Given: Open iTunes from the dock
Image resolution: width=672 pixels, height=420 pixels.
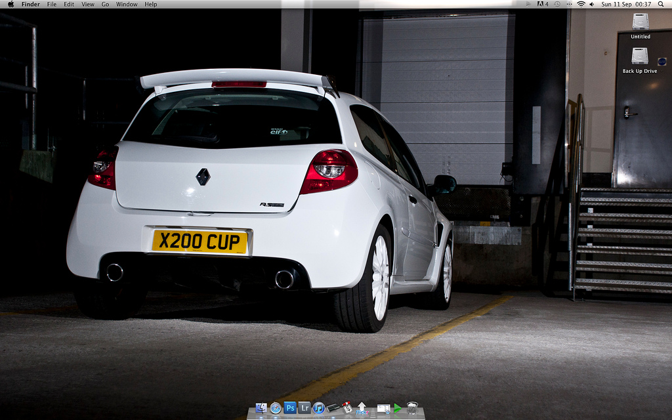Looking at the screenshot, I should pos(319,408).
